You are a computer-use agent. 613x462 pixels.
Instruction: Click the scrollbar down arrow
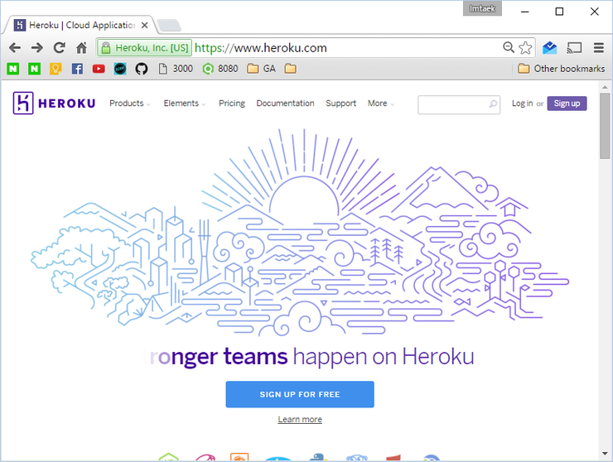605,454
